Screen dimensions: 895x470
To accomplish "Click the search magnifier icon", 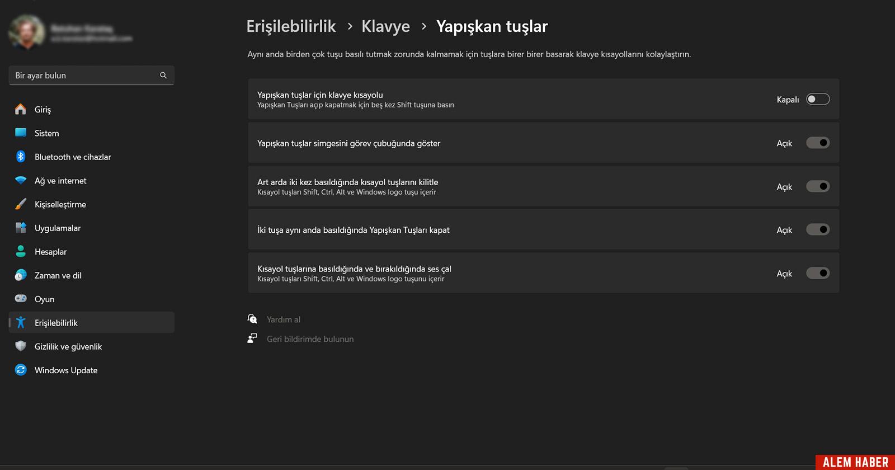I will click(x=163, y=75).
